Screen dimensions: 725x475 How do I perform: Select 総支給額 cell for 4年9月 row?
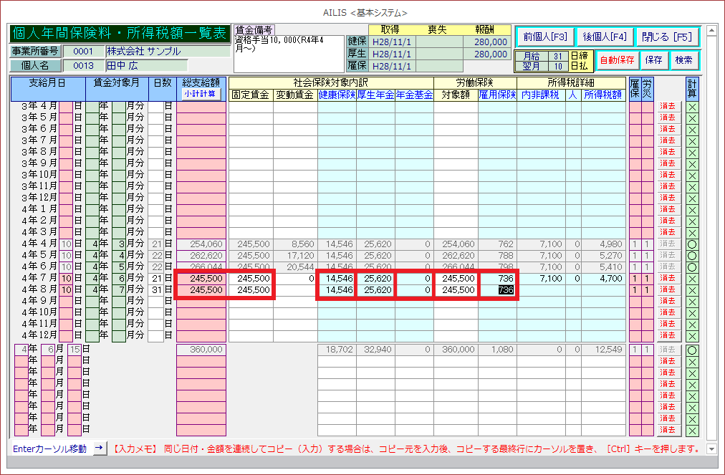pos(201,301)
